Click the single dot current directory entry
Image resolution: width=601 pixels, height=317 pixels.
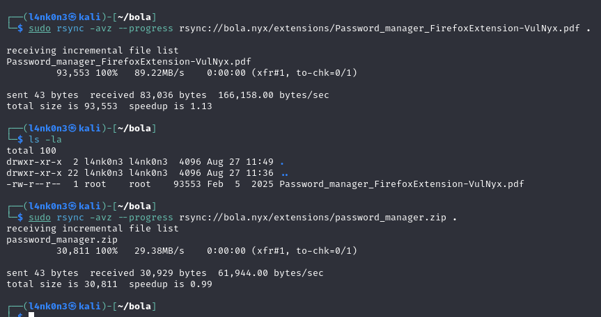coord(281,162)
